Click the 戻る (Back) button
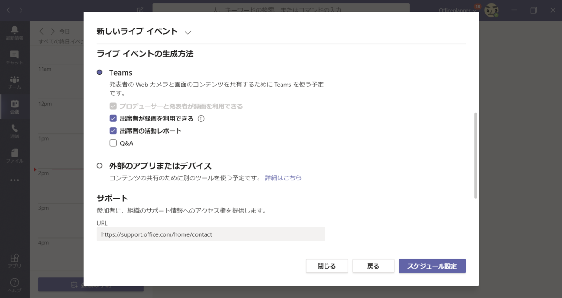Image resolution: width=562 pixels, height=298 pixels. [373, 266]
